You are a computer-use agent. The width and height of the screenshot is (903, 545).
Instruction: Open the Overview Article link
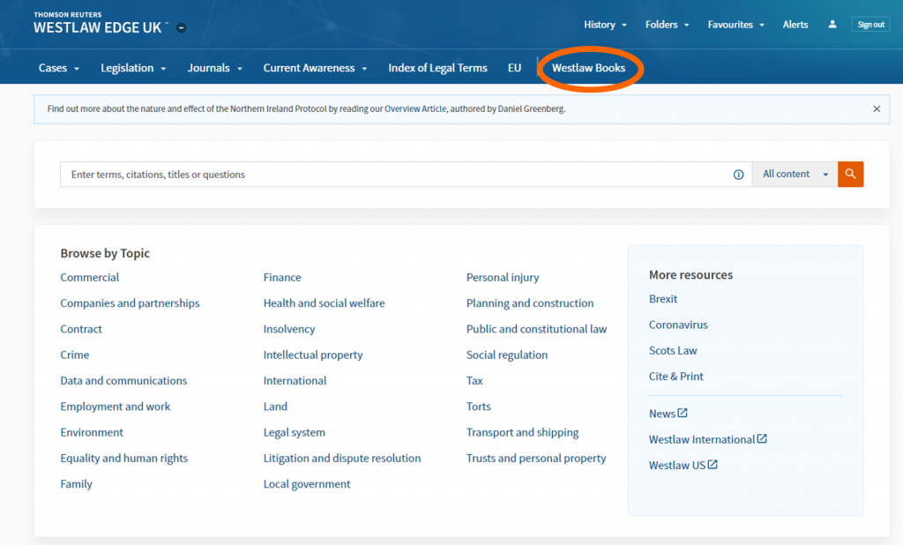(x=414, y=109)
